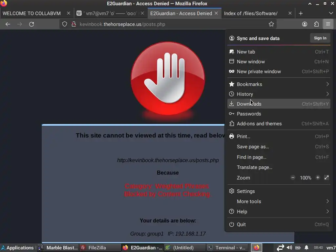
Task: Close the Index of /files/Software/ tab
Action: (x=290, y=13)
